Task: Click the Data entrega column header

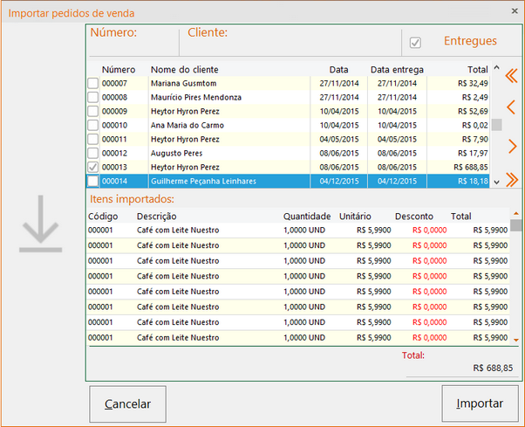Action: point(397,70)
